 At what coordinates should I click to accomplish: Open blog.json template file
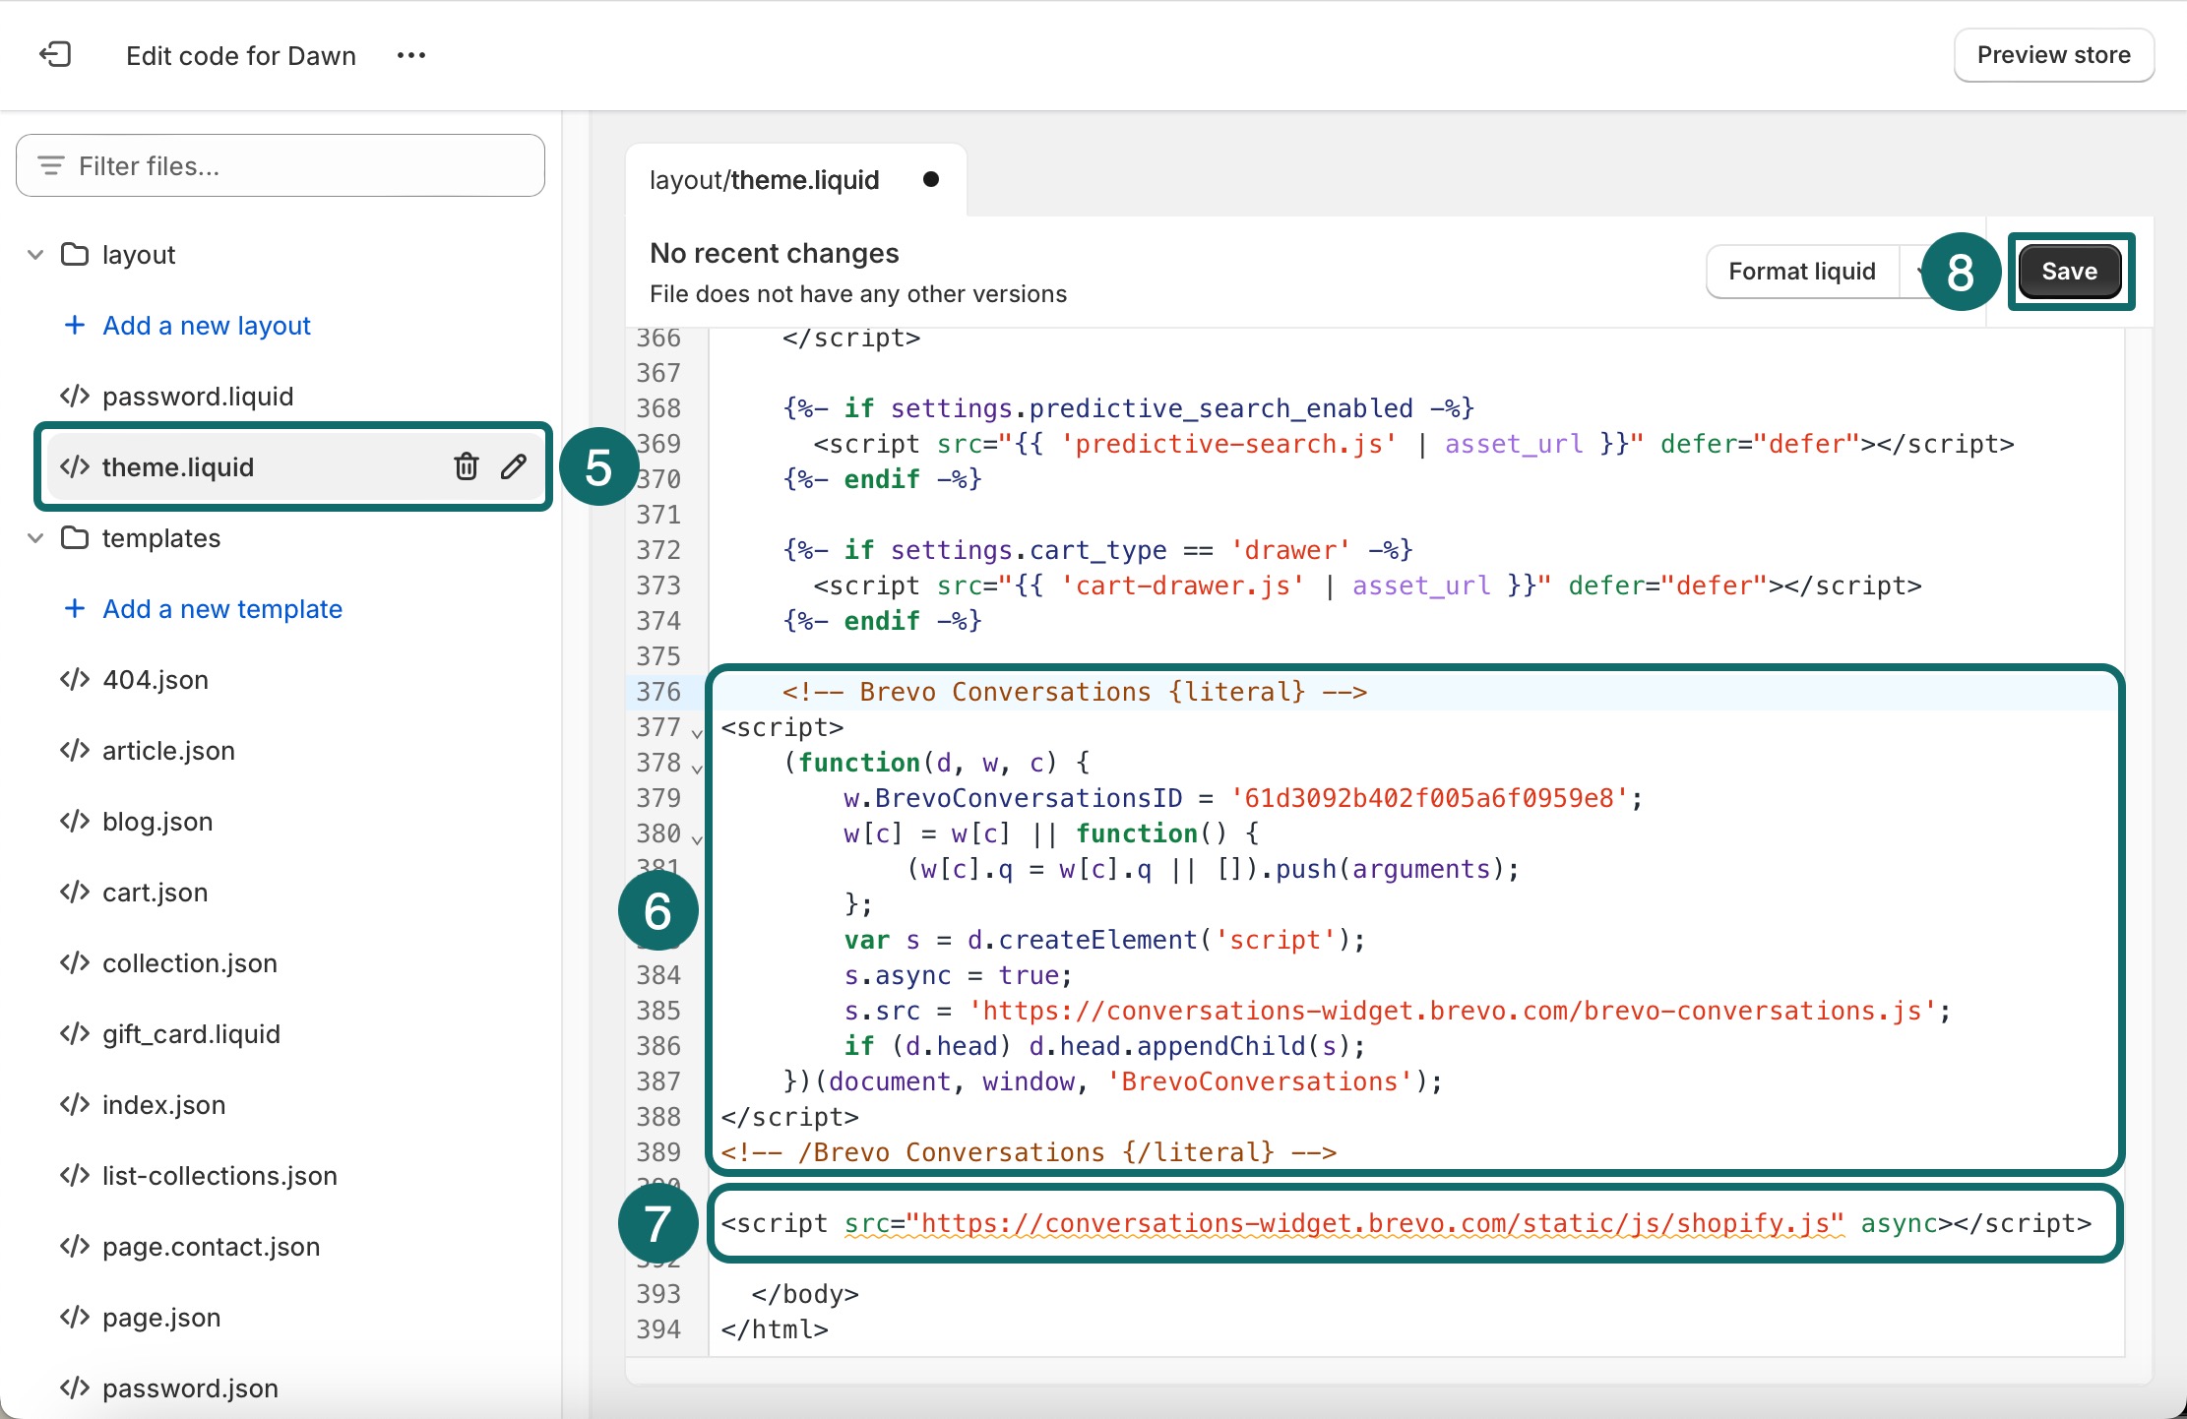click(157, 822)
